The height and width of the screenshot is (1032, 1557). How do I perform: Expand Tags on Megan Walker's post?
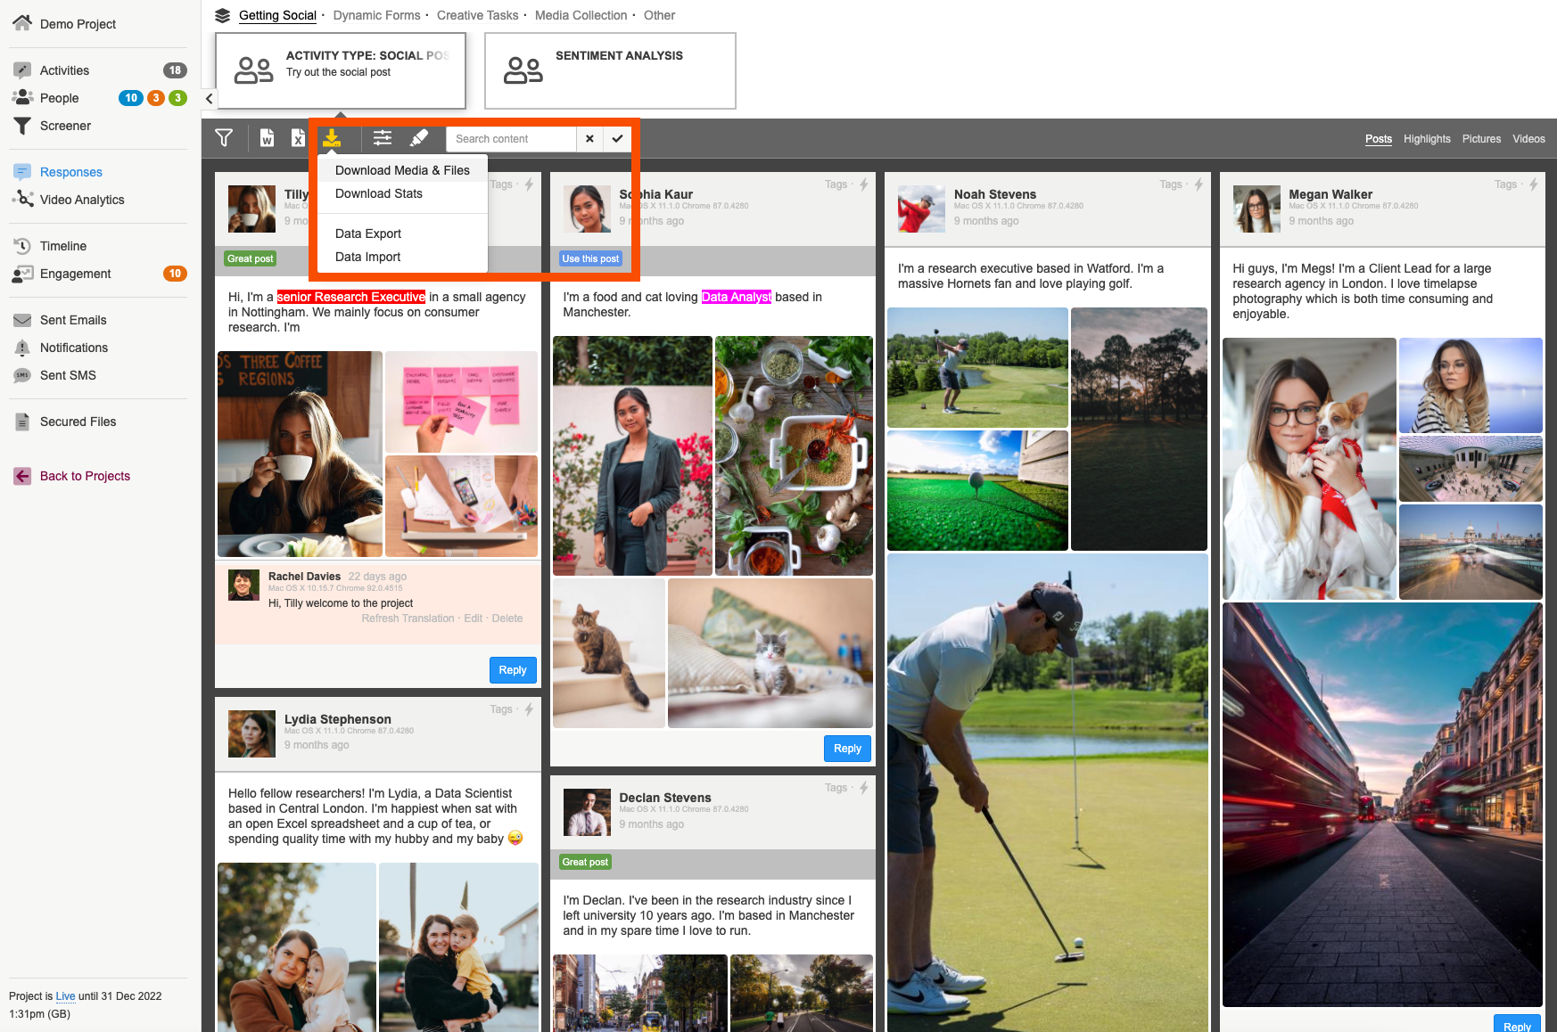coord(1505,184)
